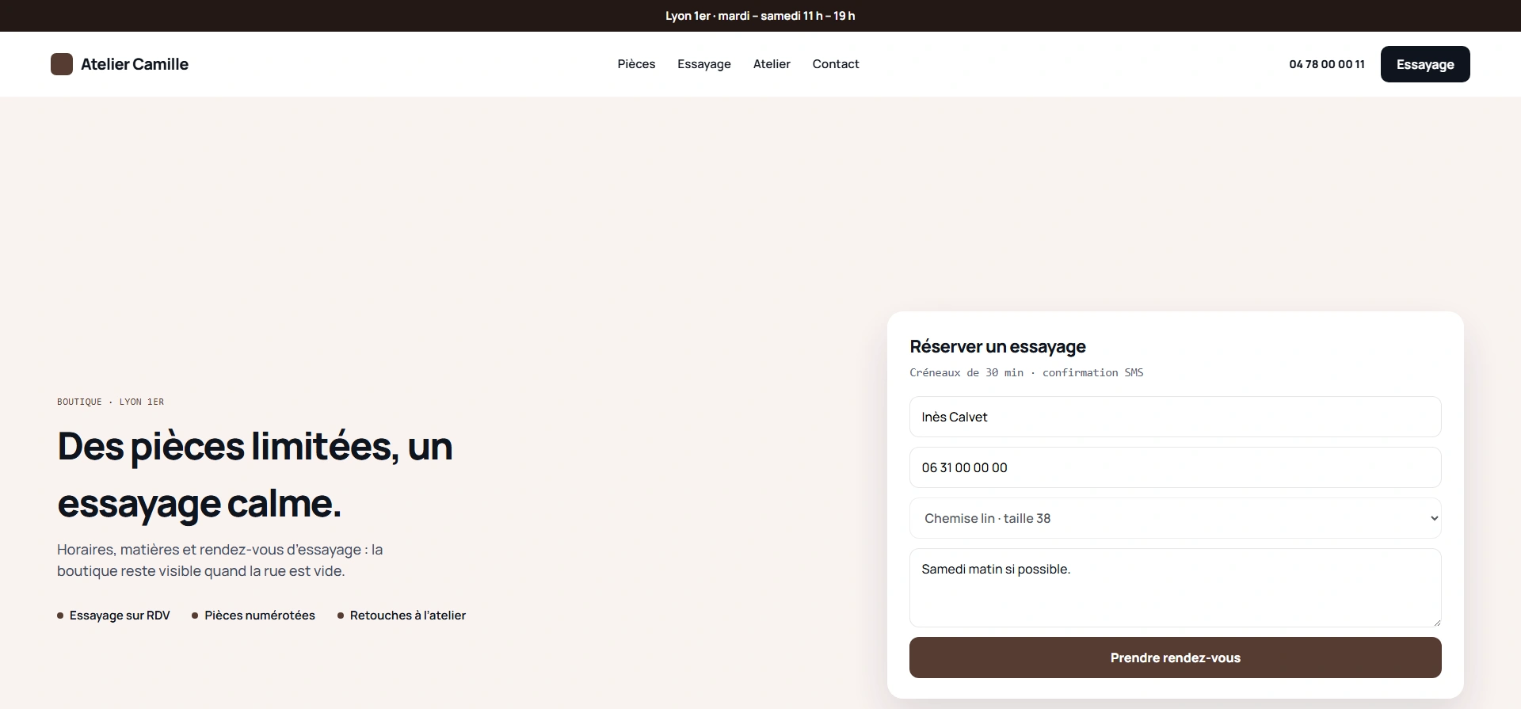Click the phone field 06 31 00 00 00
Screen dimensions: 1521x709
coord(1175,467)
